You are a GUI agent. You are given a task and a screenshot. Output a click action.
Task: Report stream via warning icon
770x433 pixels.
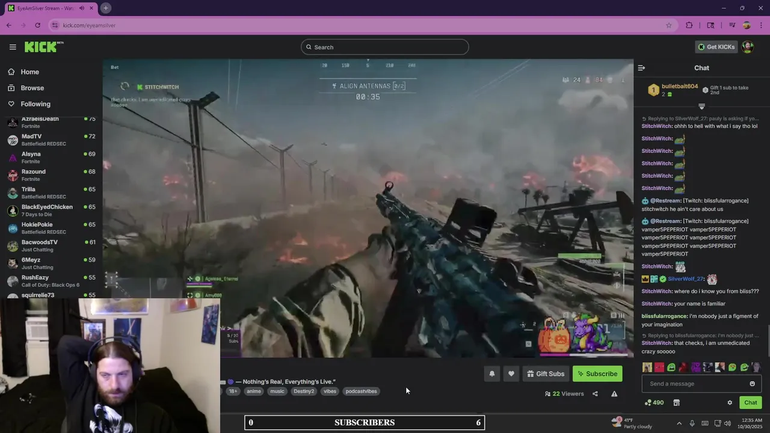point(614,394)
